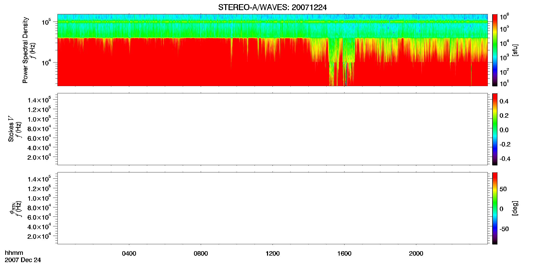Click the [deg] colorbar unit label
Image resolution: width=545 pixels, height=280 pixels.
[515, 208]
